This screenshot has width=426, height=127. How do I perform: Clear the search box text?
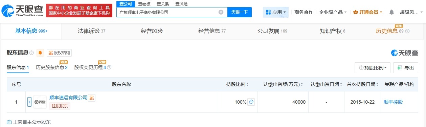(221, 12)
